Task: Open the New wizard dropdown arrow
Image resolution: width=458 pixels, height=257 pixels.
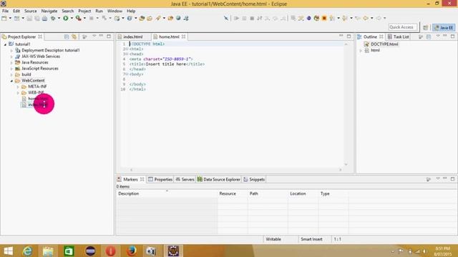Action: pos(10,19)
